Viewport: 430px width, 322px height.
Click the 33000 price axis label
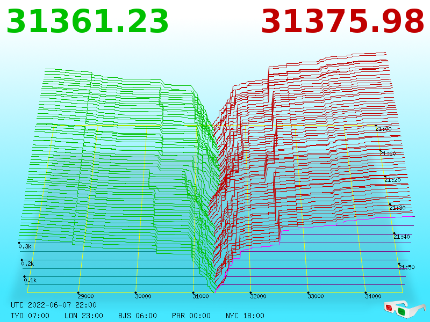point(316,296)
